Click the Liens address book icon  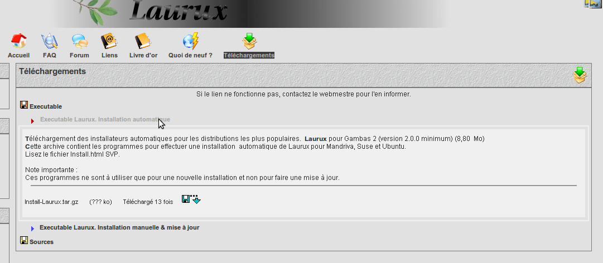(x=109, y=41)
